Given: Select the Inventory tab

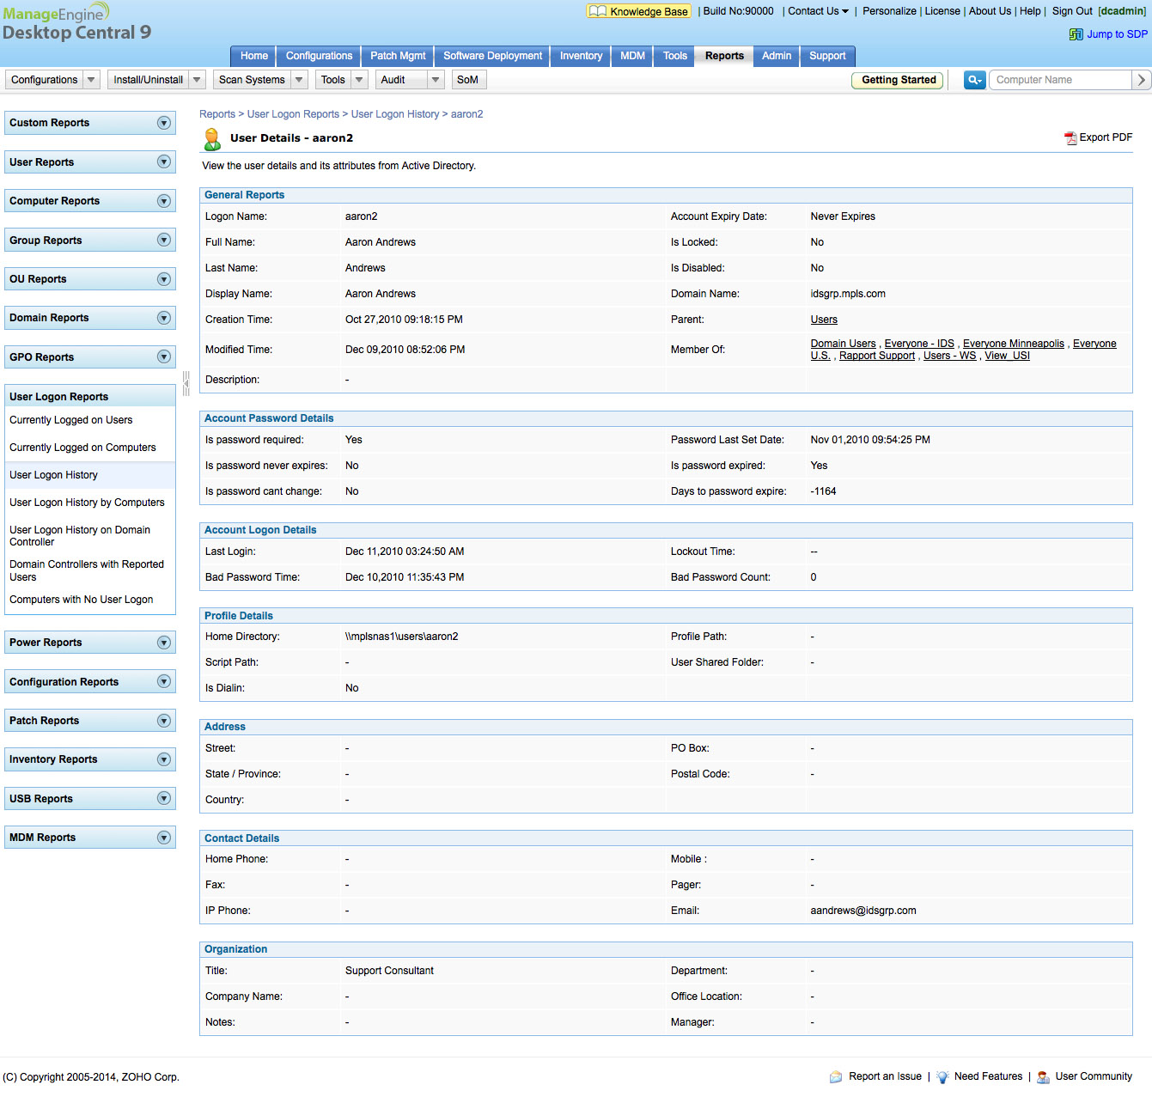Looking at the screenshot, I should [581, 56].
